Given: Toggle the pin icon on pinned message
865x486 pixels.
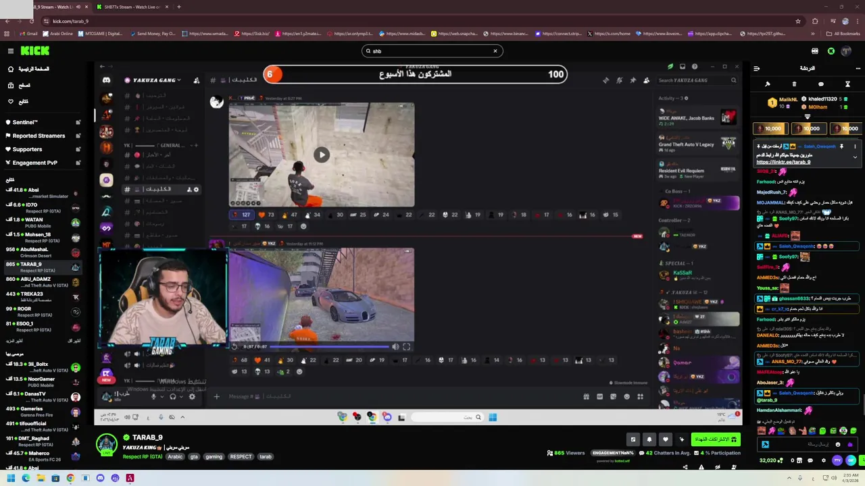Looking at the screenshot, I should [841, 146].
